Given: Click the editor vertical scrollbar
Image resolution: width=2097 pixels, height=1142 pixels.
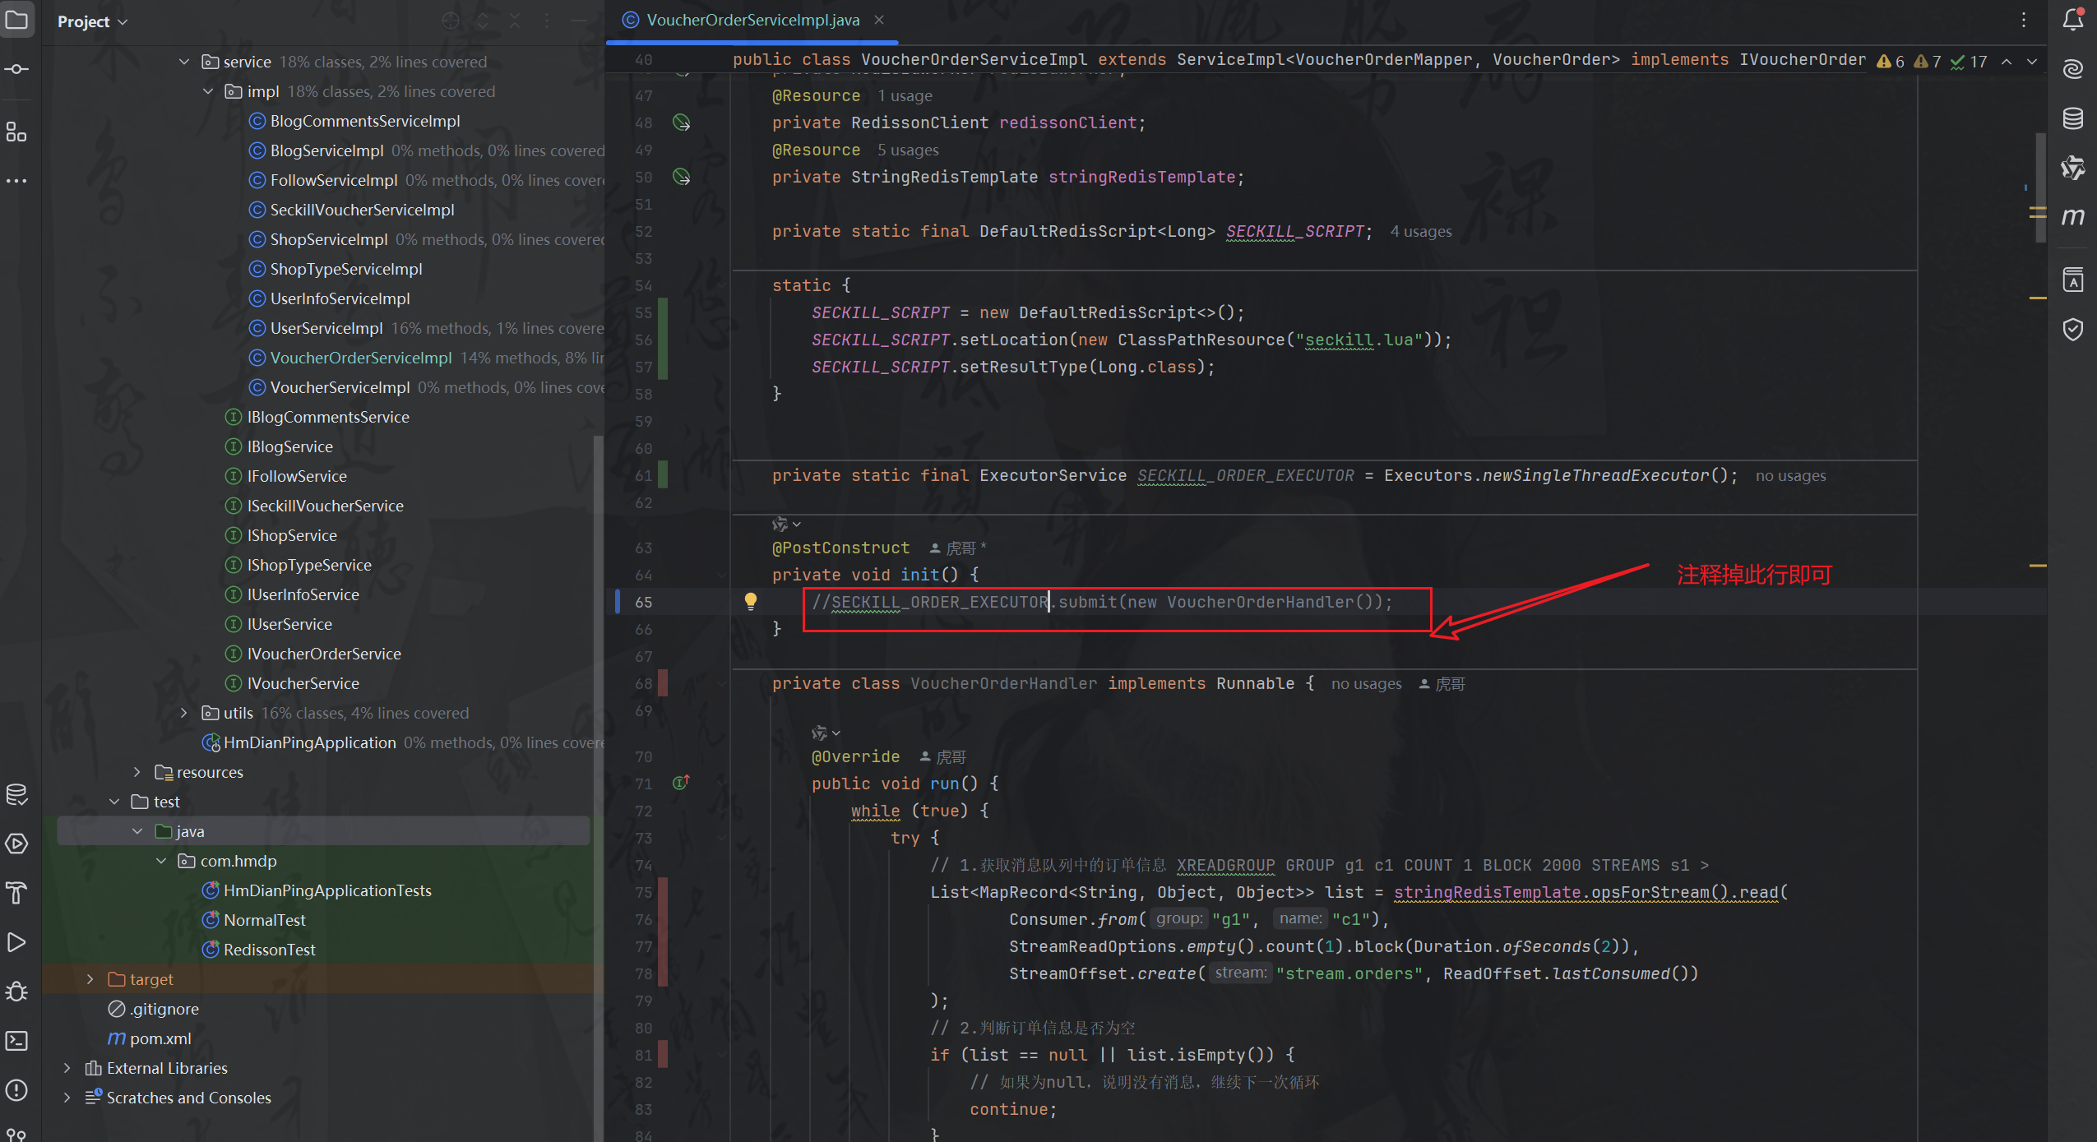Looking at the screenshot, I should [x=2040, y=189].
